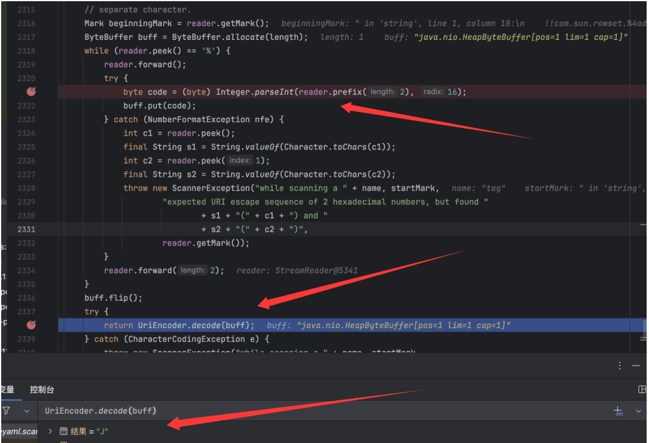Viewport: 649px width, 443px height.
Task: Click the 'length:' inlay hint in reader.prefix
Action: click(382, 92)
